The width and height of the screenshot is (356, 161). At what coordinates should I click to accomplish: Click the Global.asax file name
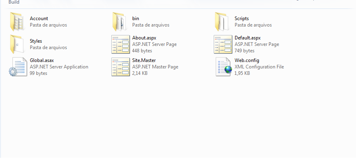[x=42, y=60]
